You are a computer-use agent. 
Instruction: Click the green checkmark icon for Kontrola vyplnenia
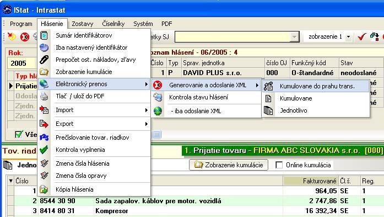click(44, 150)
